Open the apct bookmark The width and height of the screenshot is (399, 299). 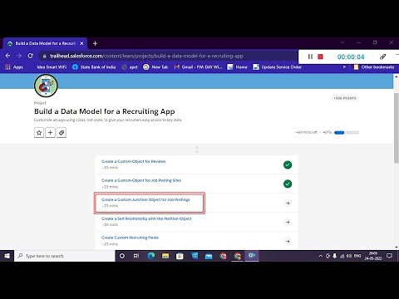click(130, 67)
